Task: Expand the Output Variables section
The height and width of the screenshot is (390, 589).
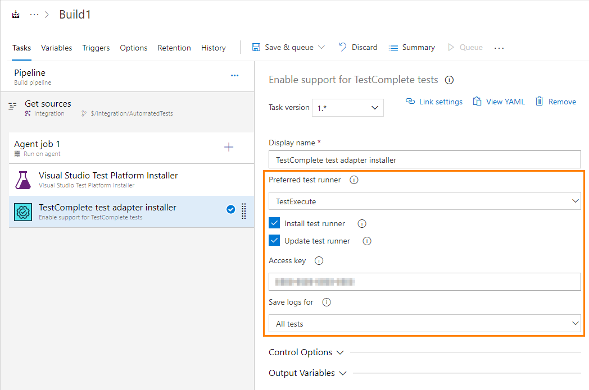Action: [x=307, y=373]
